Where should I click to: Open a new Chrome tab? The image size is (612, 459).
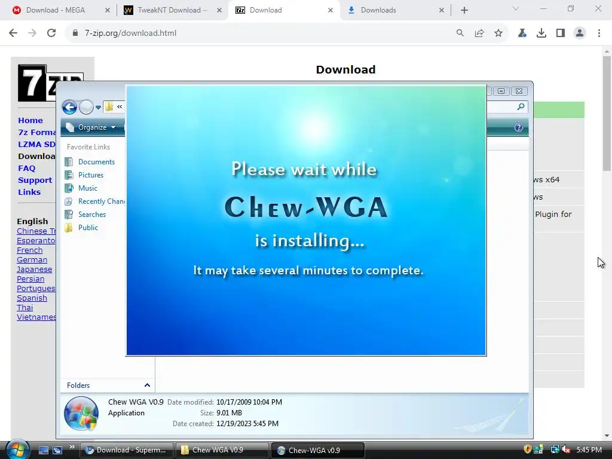(464, 10)
